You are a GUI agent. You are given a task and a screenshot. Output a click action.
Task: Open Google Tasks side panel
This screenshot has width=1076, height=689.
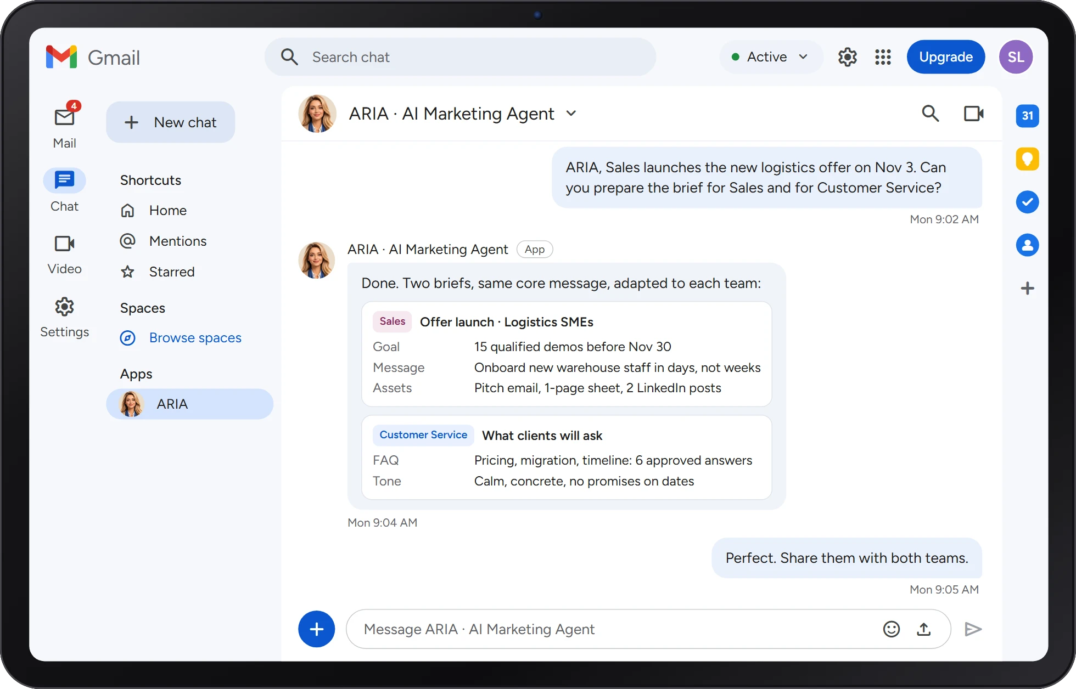coord(1027,202)
